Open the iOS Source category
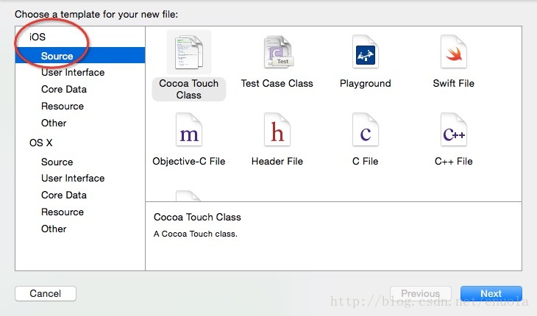The height and width of the screenshot is (316, 537). pos(80,55)
